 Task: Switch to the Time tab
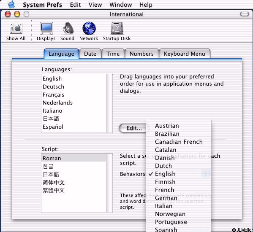click(x=113, y=54)
